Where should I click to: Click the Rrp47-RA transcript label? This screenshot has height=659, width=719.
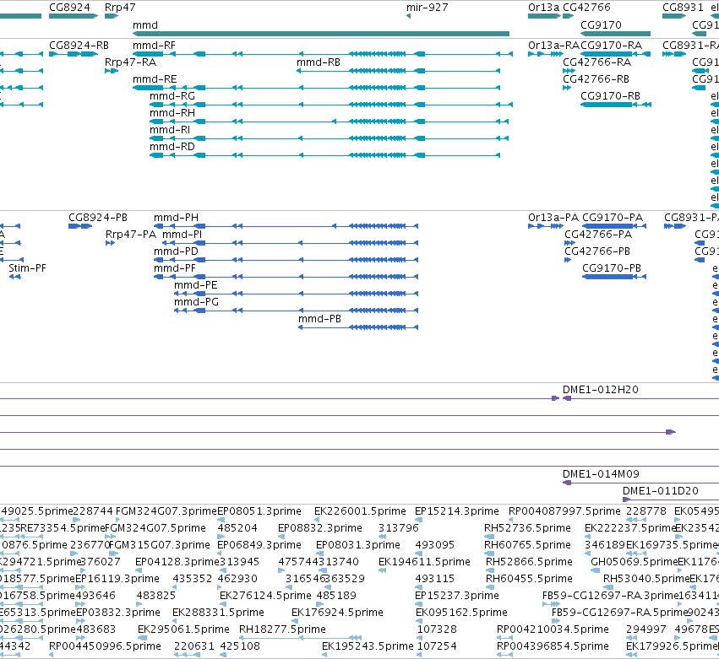point(131,62)
